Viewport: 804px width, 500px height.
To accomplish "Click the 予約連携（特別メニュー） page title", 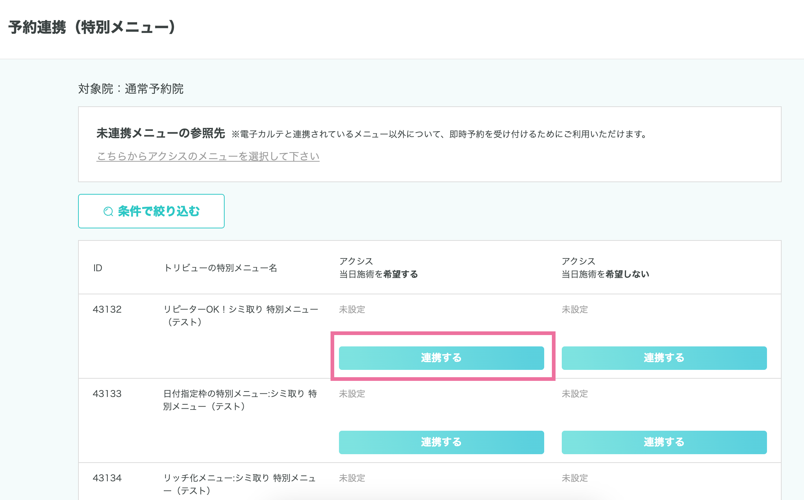I will pyautogui.click(x=92, y=27).
